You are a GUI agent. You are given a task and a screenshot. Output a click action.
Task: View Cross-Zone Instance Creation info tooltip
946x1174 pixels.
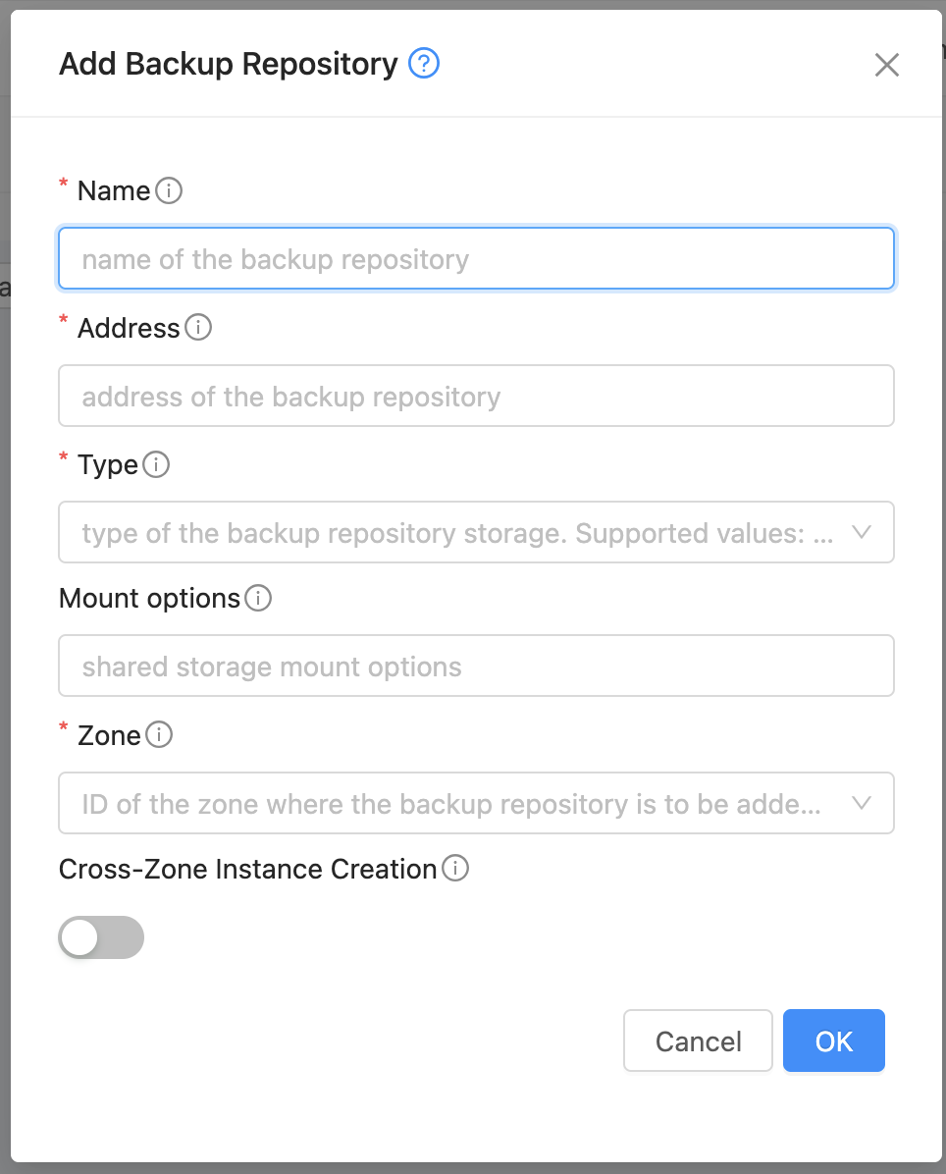pos(455,870)
